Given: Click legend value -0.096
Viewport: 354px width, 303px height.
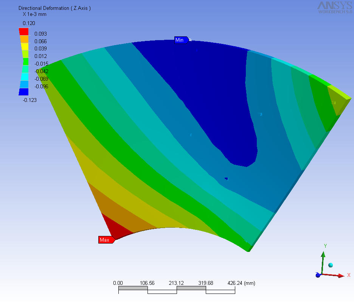Looking at the screenshot, I should (42, 86).
